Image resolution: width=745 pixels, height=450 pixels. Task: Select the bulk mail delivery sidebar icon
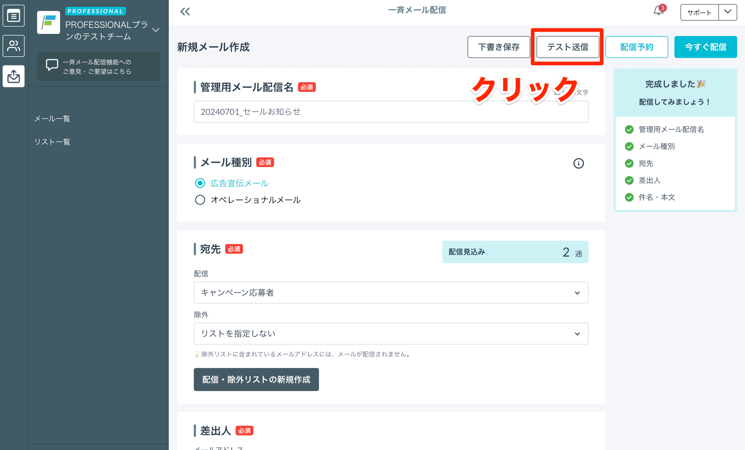click(x=13, y=76)
